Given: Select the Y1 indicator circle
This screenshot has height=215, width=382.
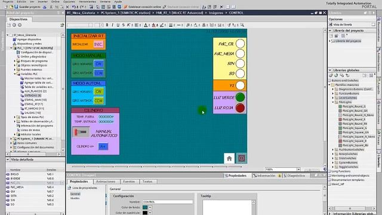Looking at the screenshot, I should click(240, 85).
